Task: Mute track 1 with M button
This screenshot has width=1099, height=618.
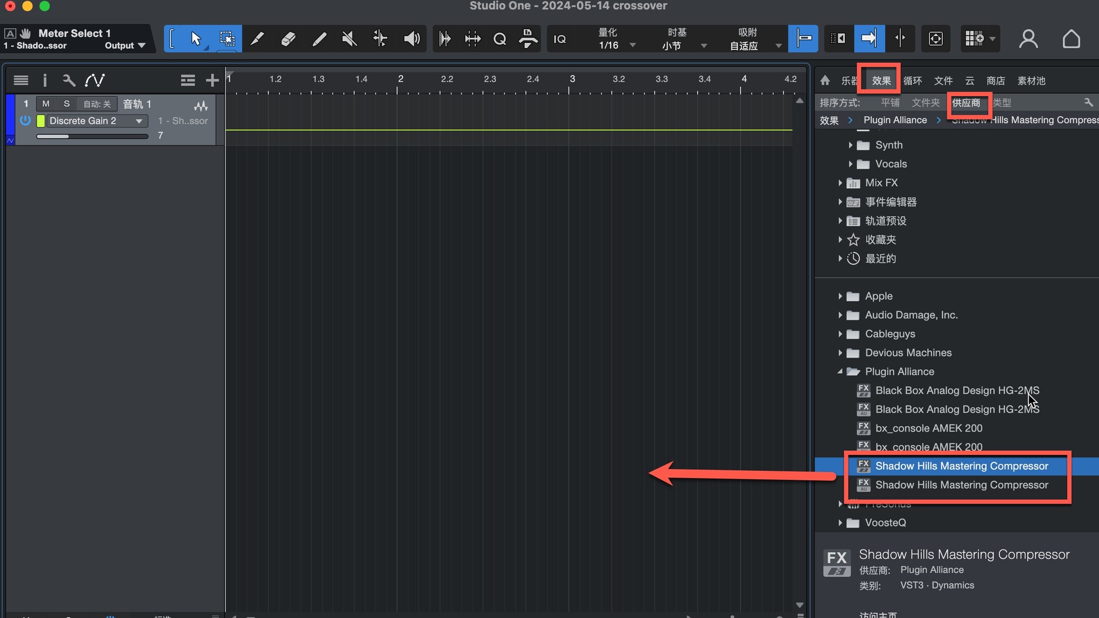Action: click(46, 104)
